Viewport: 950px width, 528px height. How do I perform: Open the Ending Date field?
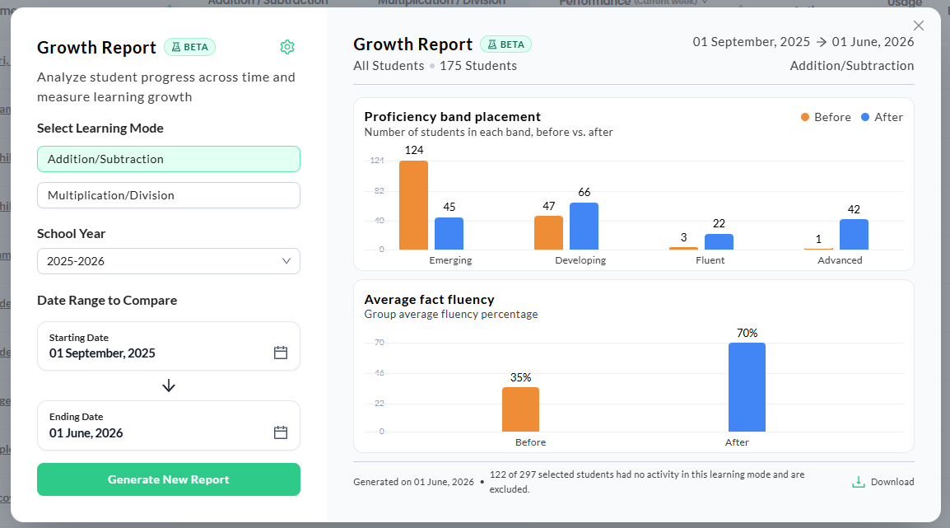[169, 426]
